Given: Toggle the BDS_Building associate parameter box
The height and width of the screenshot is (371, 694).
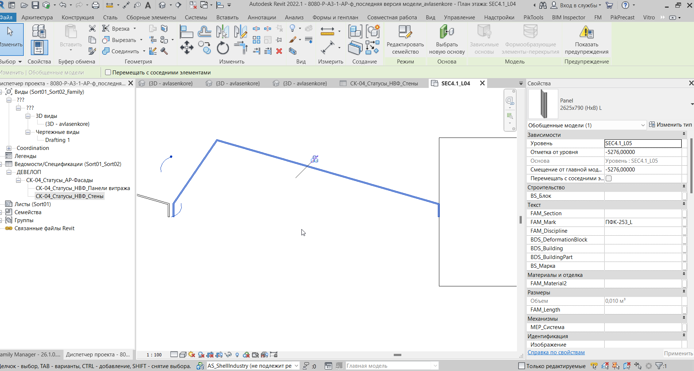Looking at the screenshot, I should click(x=685, y=248).
